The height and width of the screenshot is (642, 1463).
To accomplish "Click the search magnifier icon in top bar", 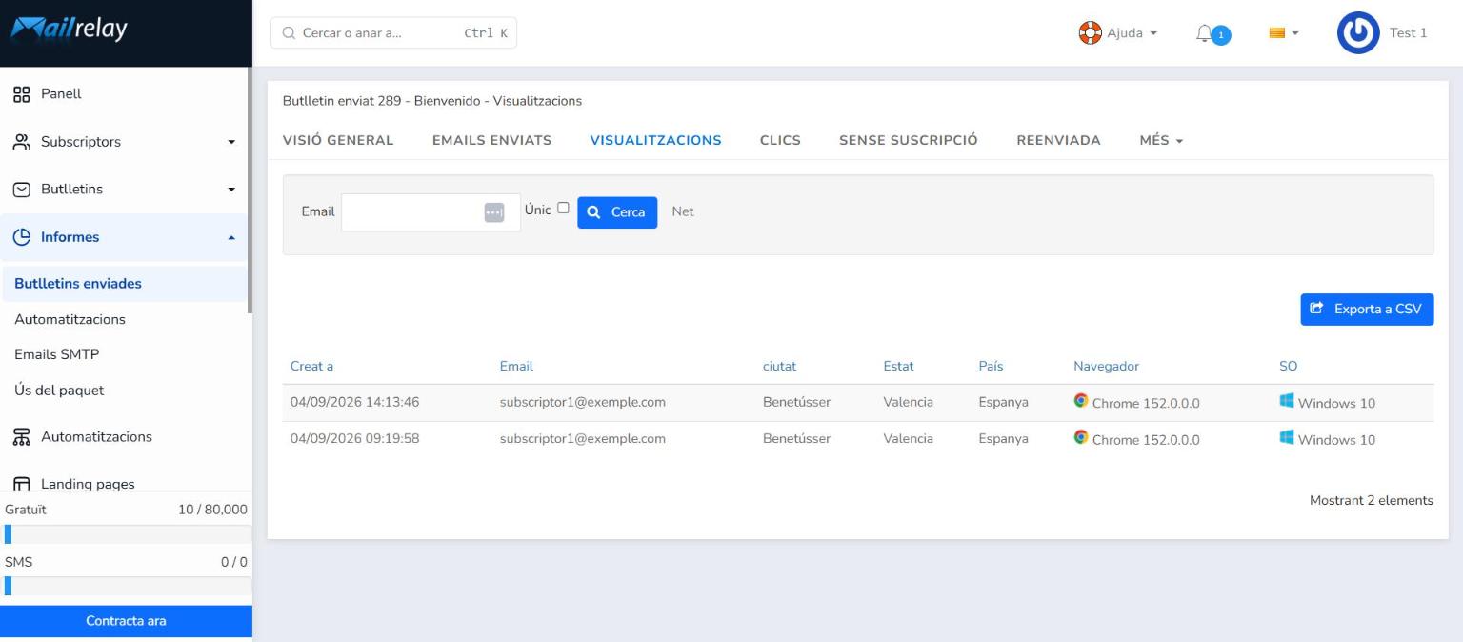I will 289,33.
